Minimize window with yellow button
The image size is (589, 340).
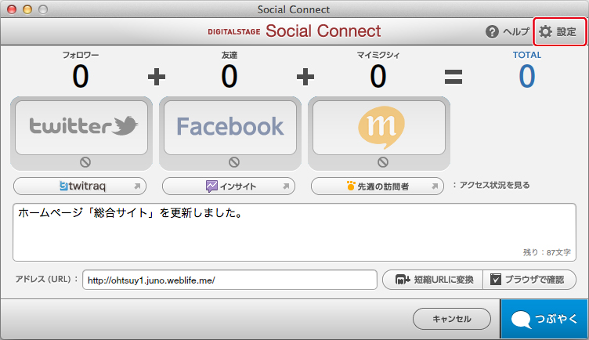pyautogui.click(x=27, y=9)
